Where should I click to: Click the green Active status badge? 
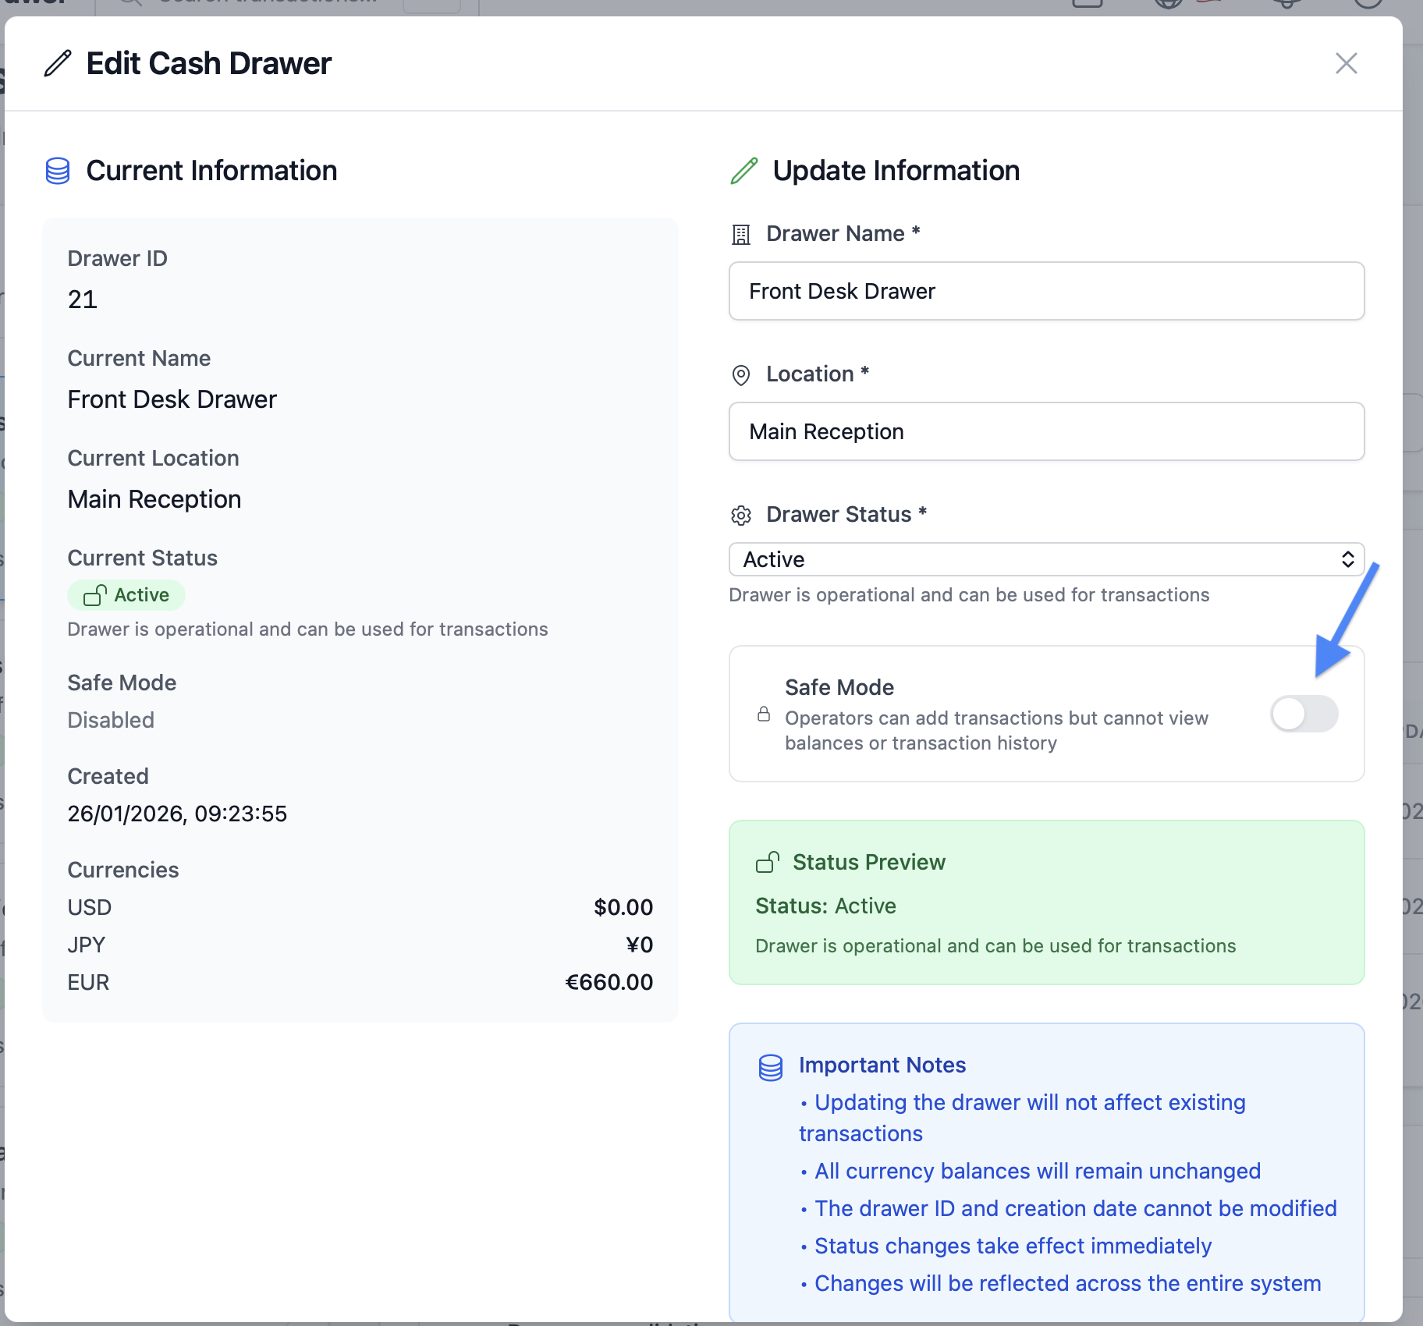126,595
